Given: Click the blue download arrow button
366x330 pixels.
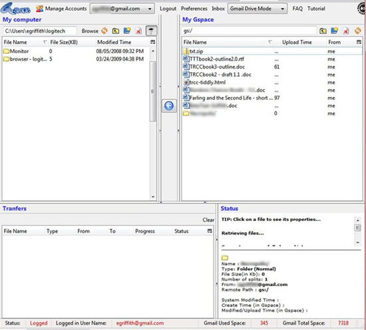Looking at the screenshot, I should 169,106.
